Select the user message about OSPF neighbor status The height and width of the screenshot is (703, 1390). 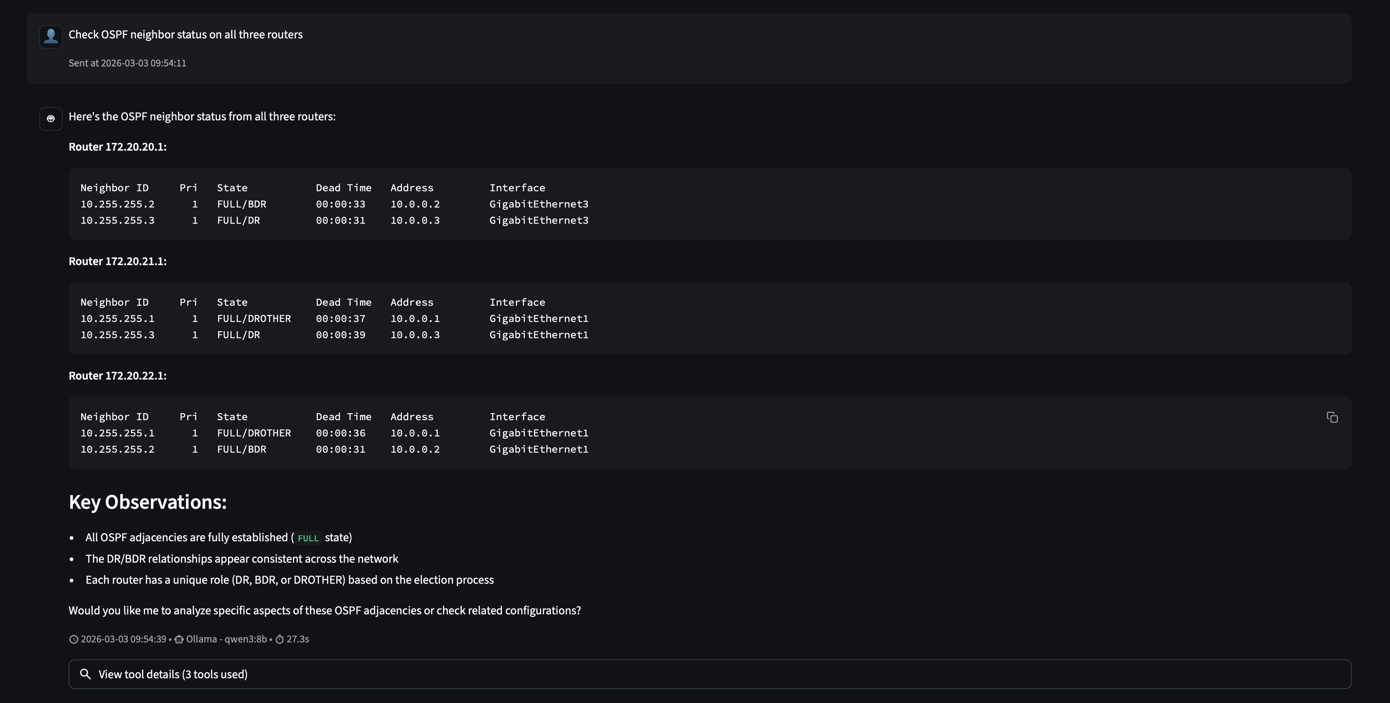[x=186, y=34]
